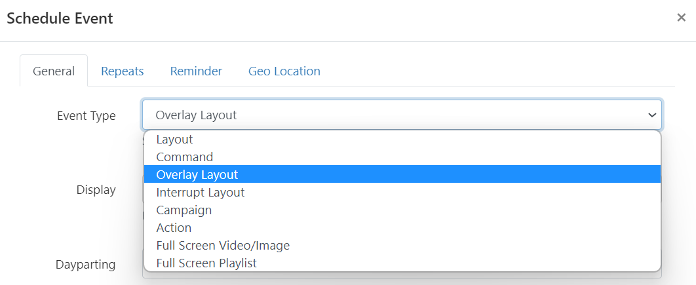696x285 pixels.
Task: Choose Command from the event type list
Action: click(x=185, y=157)
